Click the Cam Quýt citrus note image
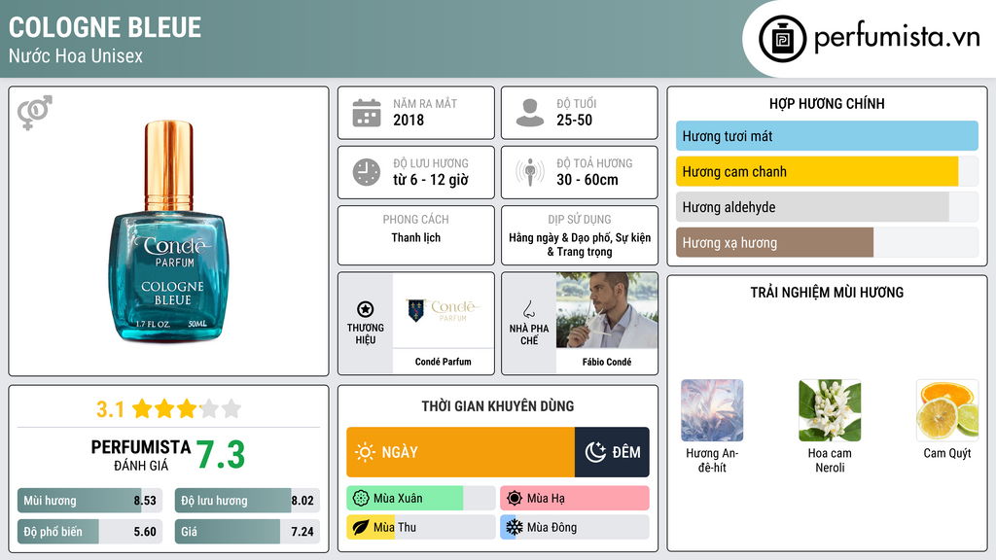 947,410
